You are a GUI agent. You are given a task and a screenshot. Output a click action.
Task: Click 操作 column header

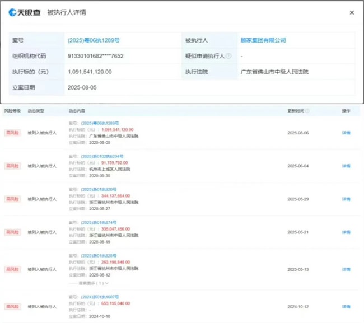[346, 111]
